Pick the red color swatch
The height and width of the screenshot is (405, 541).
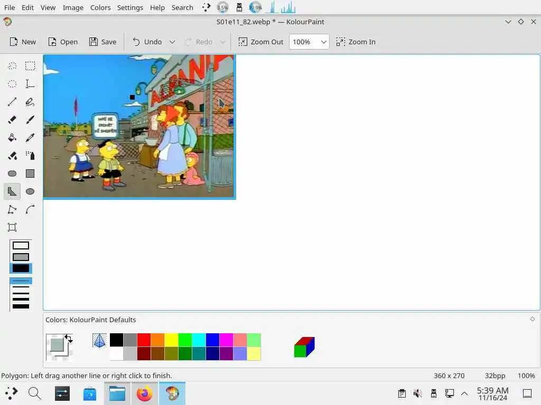point(144,340)
